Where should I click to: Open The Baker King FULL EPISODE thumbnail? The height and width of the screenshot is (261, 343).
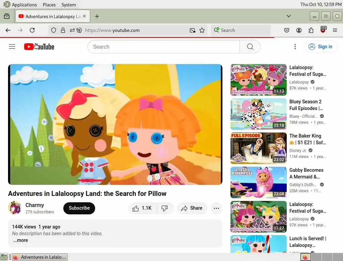tap(259, 148)
